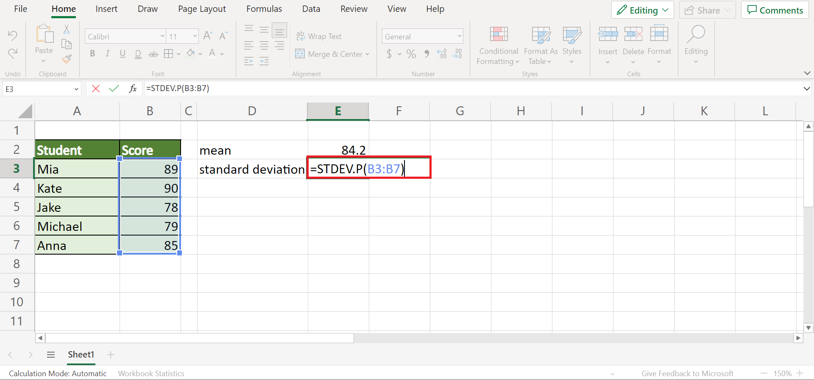Toggle Italic formatting
The image size is (814, 380).
107,53
